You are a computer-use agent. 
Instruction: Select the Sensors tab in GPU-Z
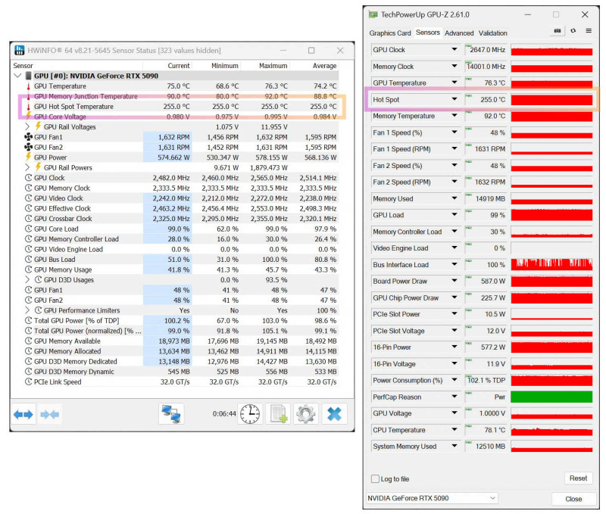[x=428, y=33]
